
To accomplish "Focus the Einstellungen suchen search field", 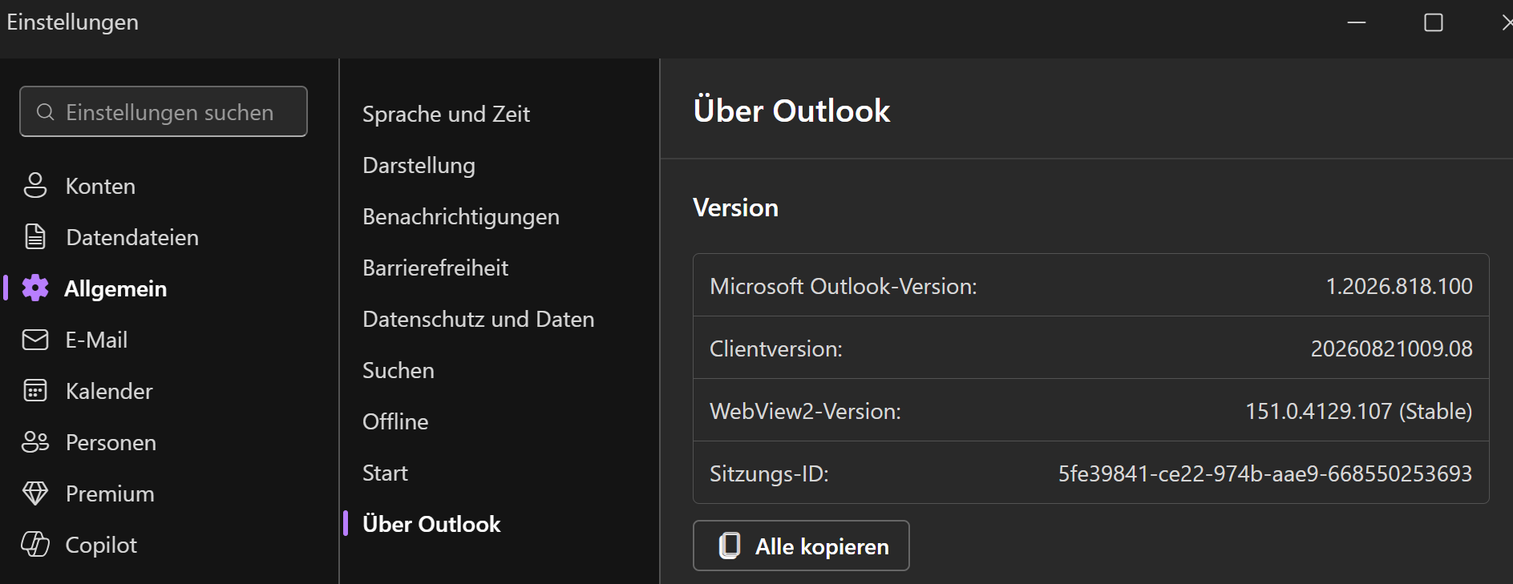I will tap(164, 111).
